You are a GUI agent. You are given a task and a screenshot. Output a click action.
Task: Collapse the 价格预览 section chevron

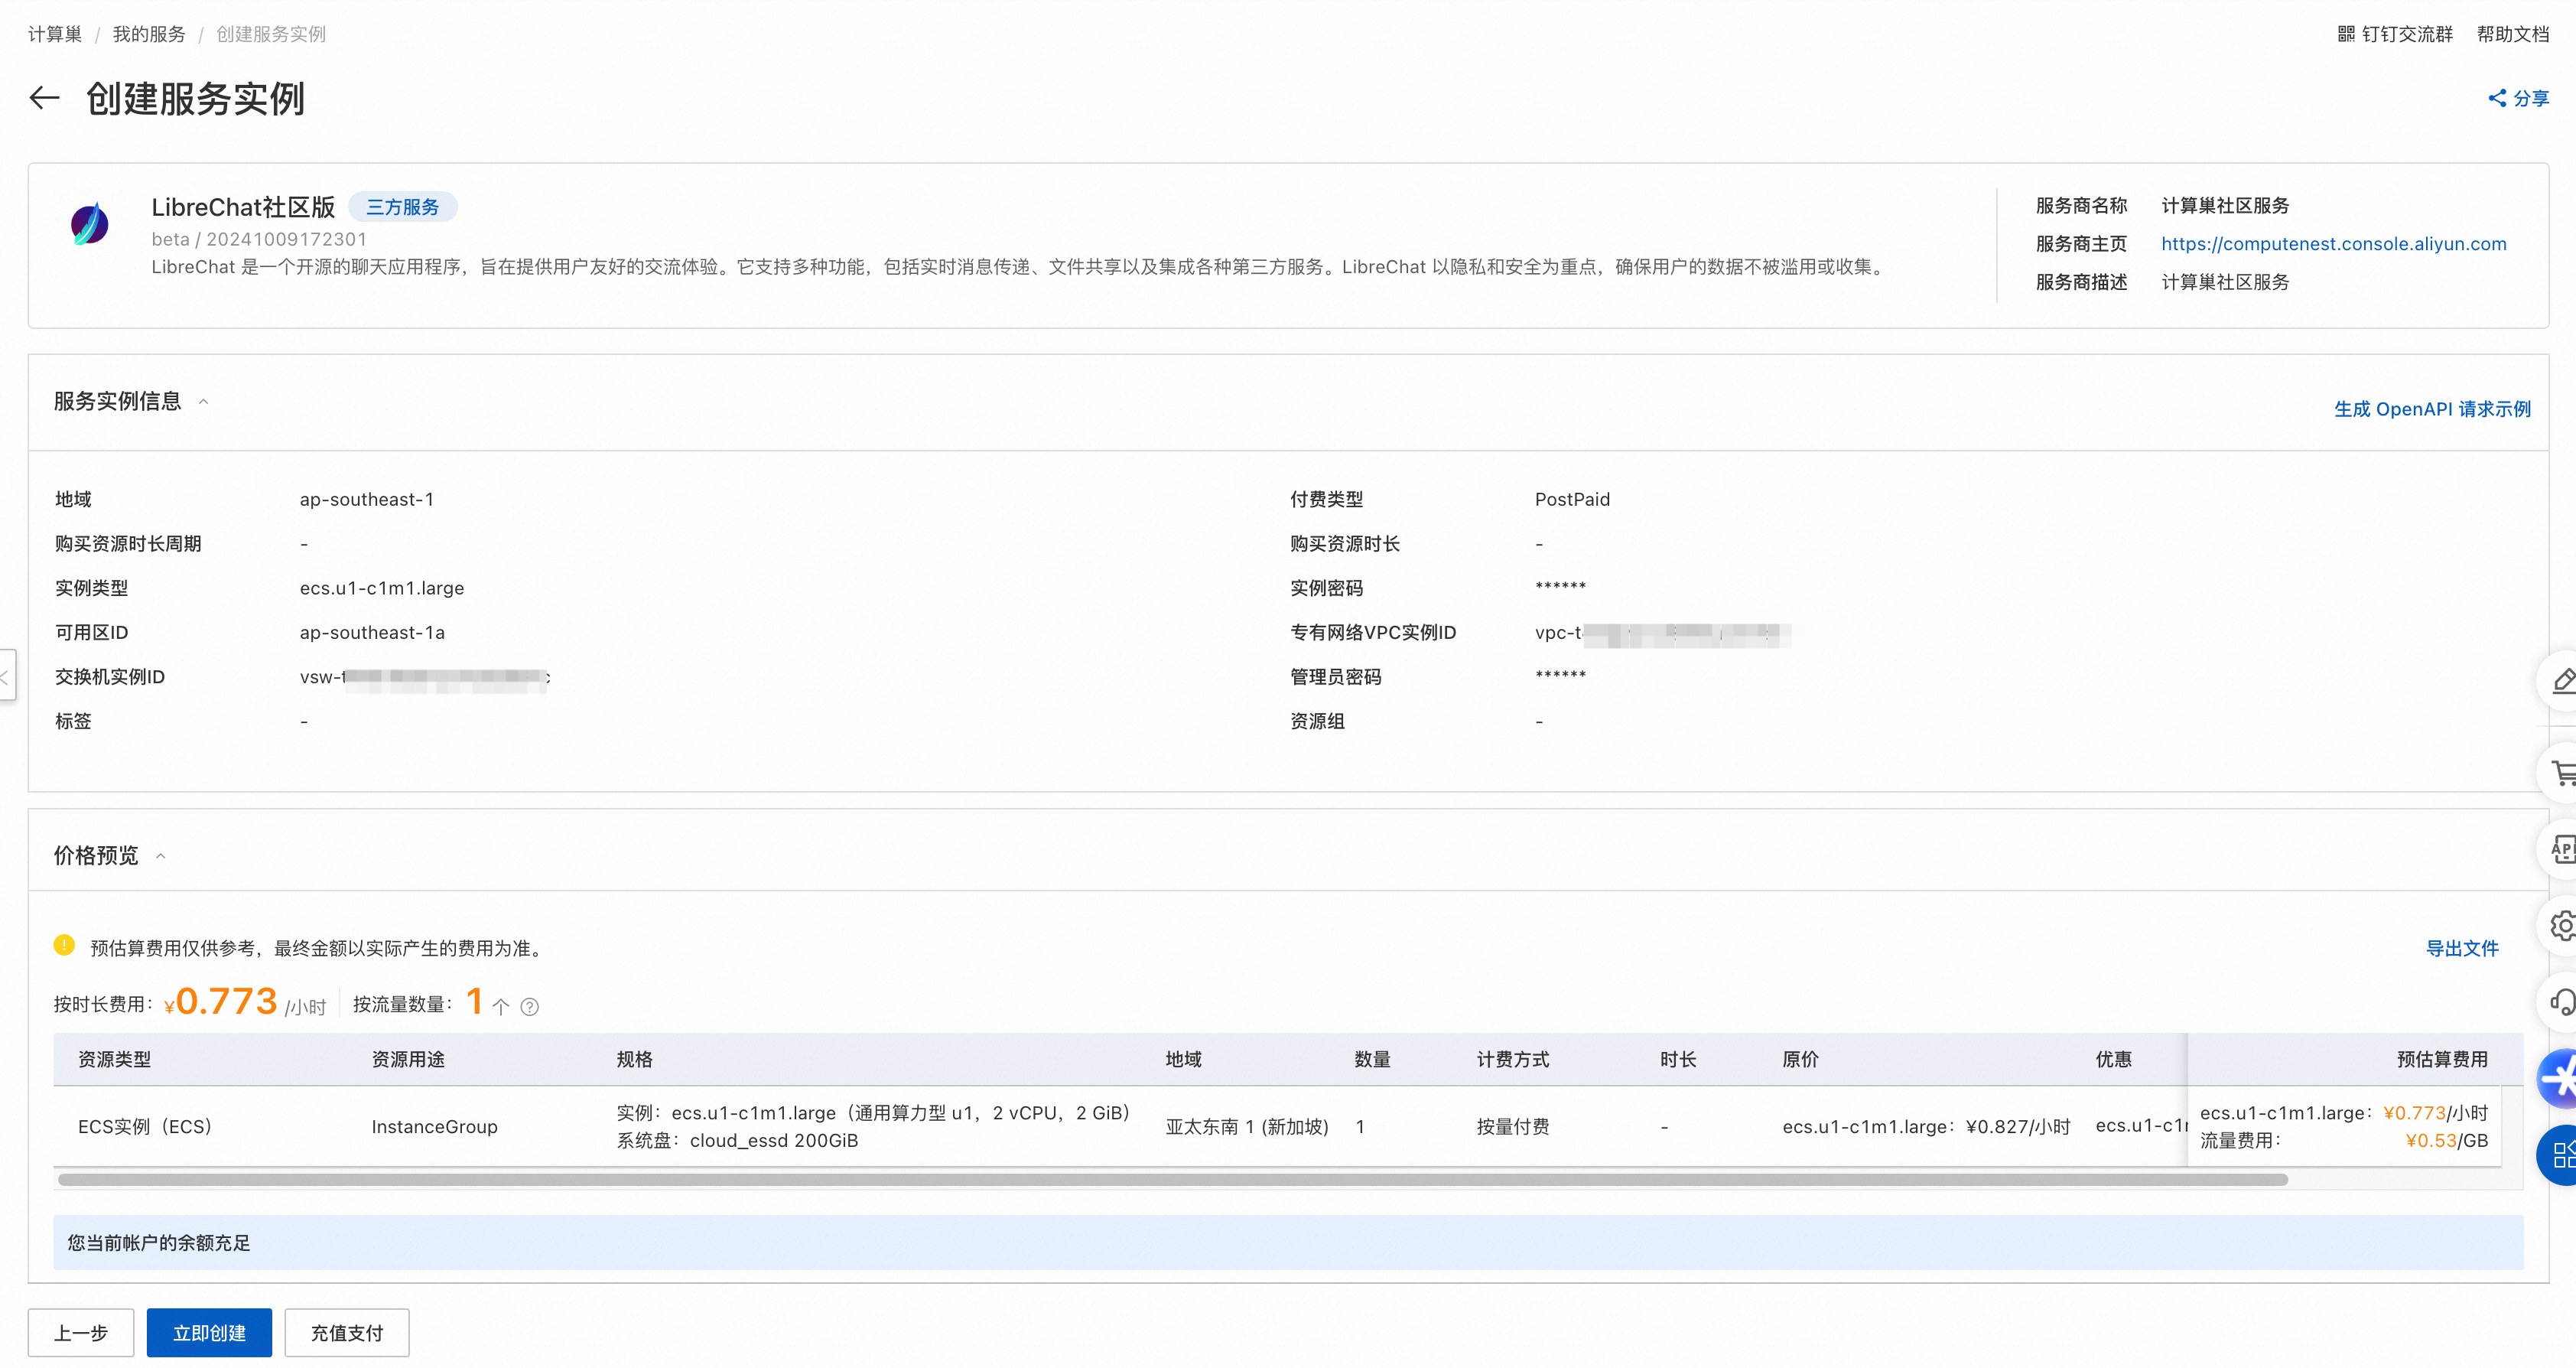point(160,856)
